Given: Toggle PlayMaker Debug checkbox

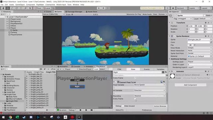Looking at the screenshot, I should pos(114,106).
